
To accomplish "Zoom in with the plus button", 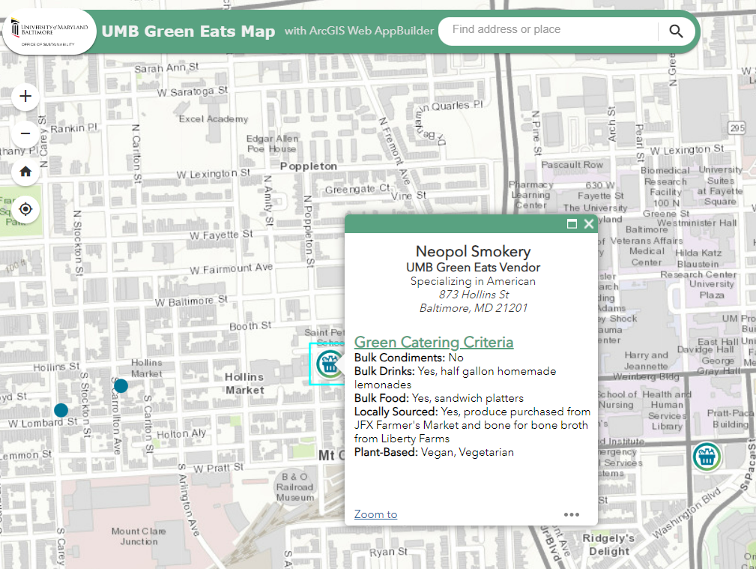I will [x=25, y=96].
